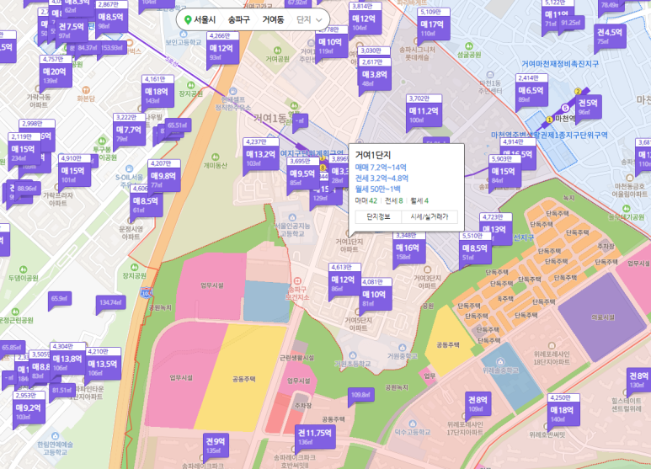Select 송파구 in the location breadcrumb

click(238, 19)
